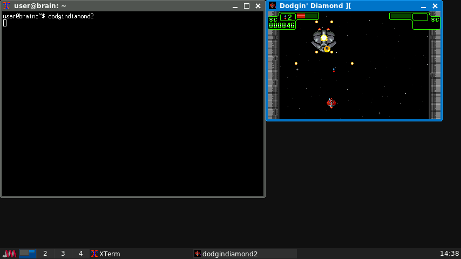Viewport: 461px width, 259px height.
Task: Click the 14:38 taskbar clock
Action: pos(449,254)
